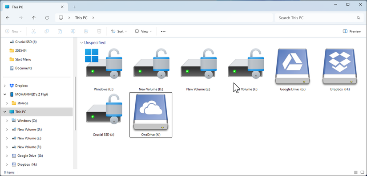Collapse the This PC tree node
Screen dimensions: 367x176
[x=5, y=112]
